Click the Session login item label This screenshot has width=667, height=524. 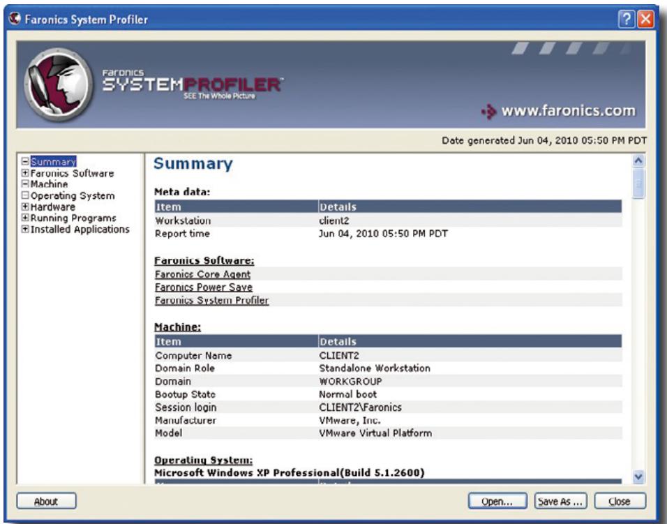click(x=186, y=407)
